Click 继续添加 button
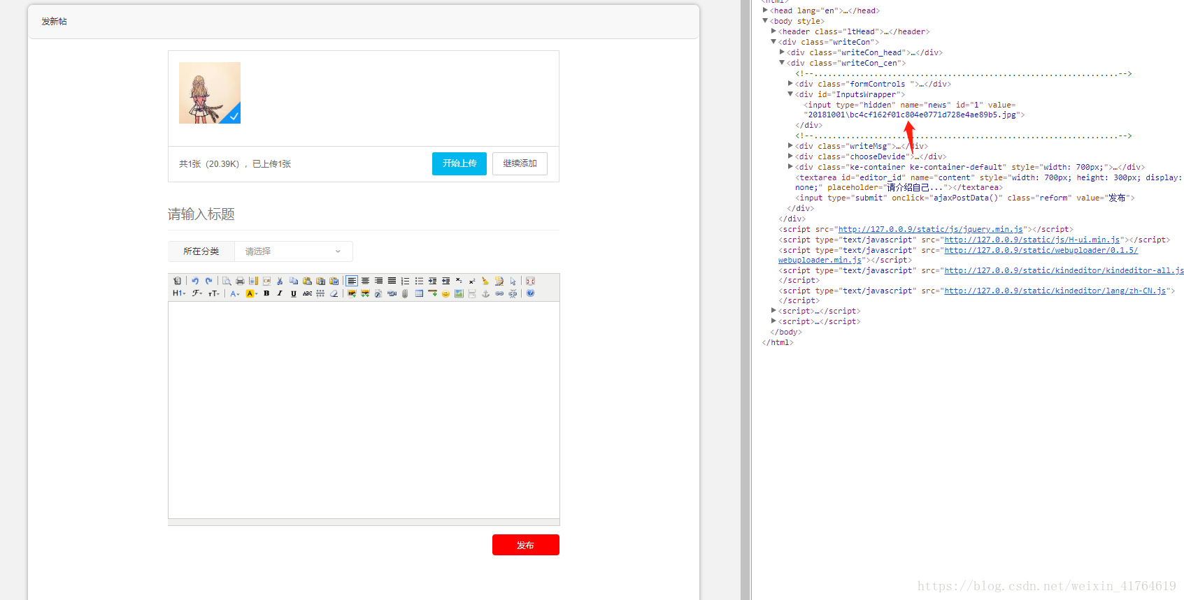This screenshot has height=600, width=1184. point(520,163)
